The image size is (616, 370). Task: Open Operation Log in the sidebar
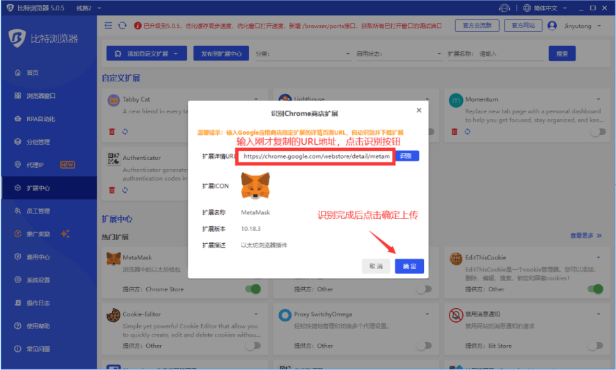[49, 303]
